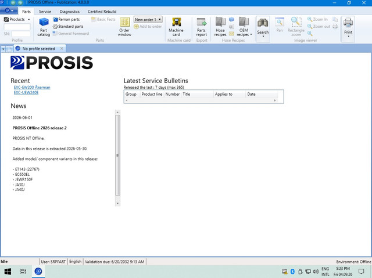Viewport: 372px width, 278px height.
Task: Click the Search binoculars button
Action: tap(263, 28)
